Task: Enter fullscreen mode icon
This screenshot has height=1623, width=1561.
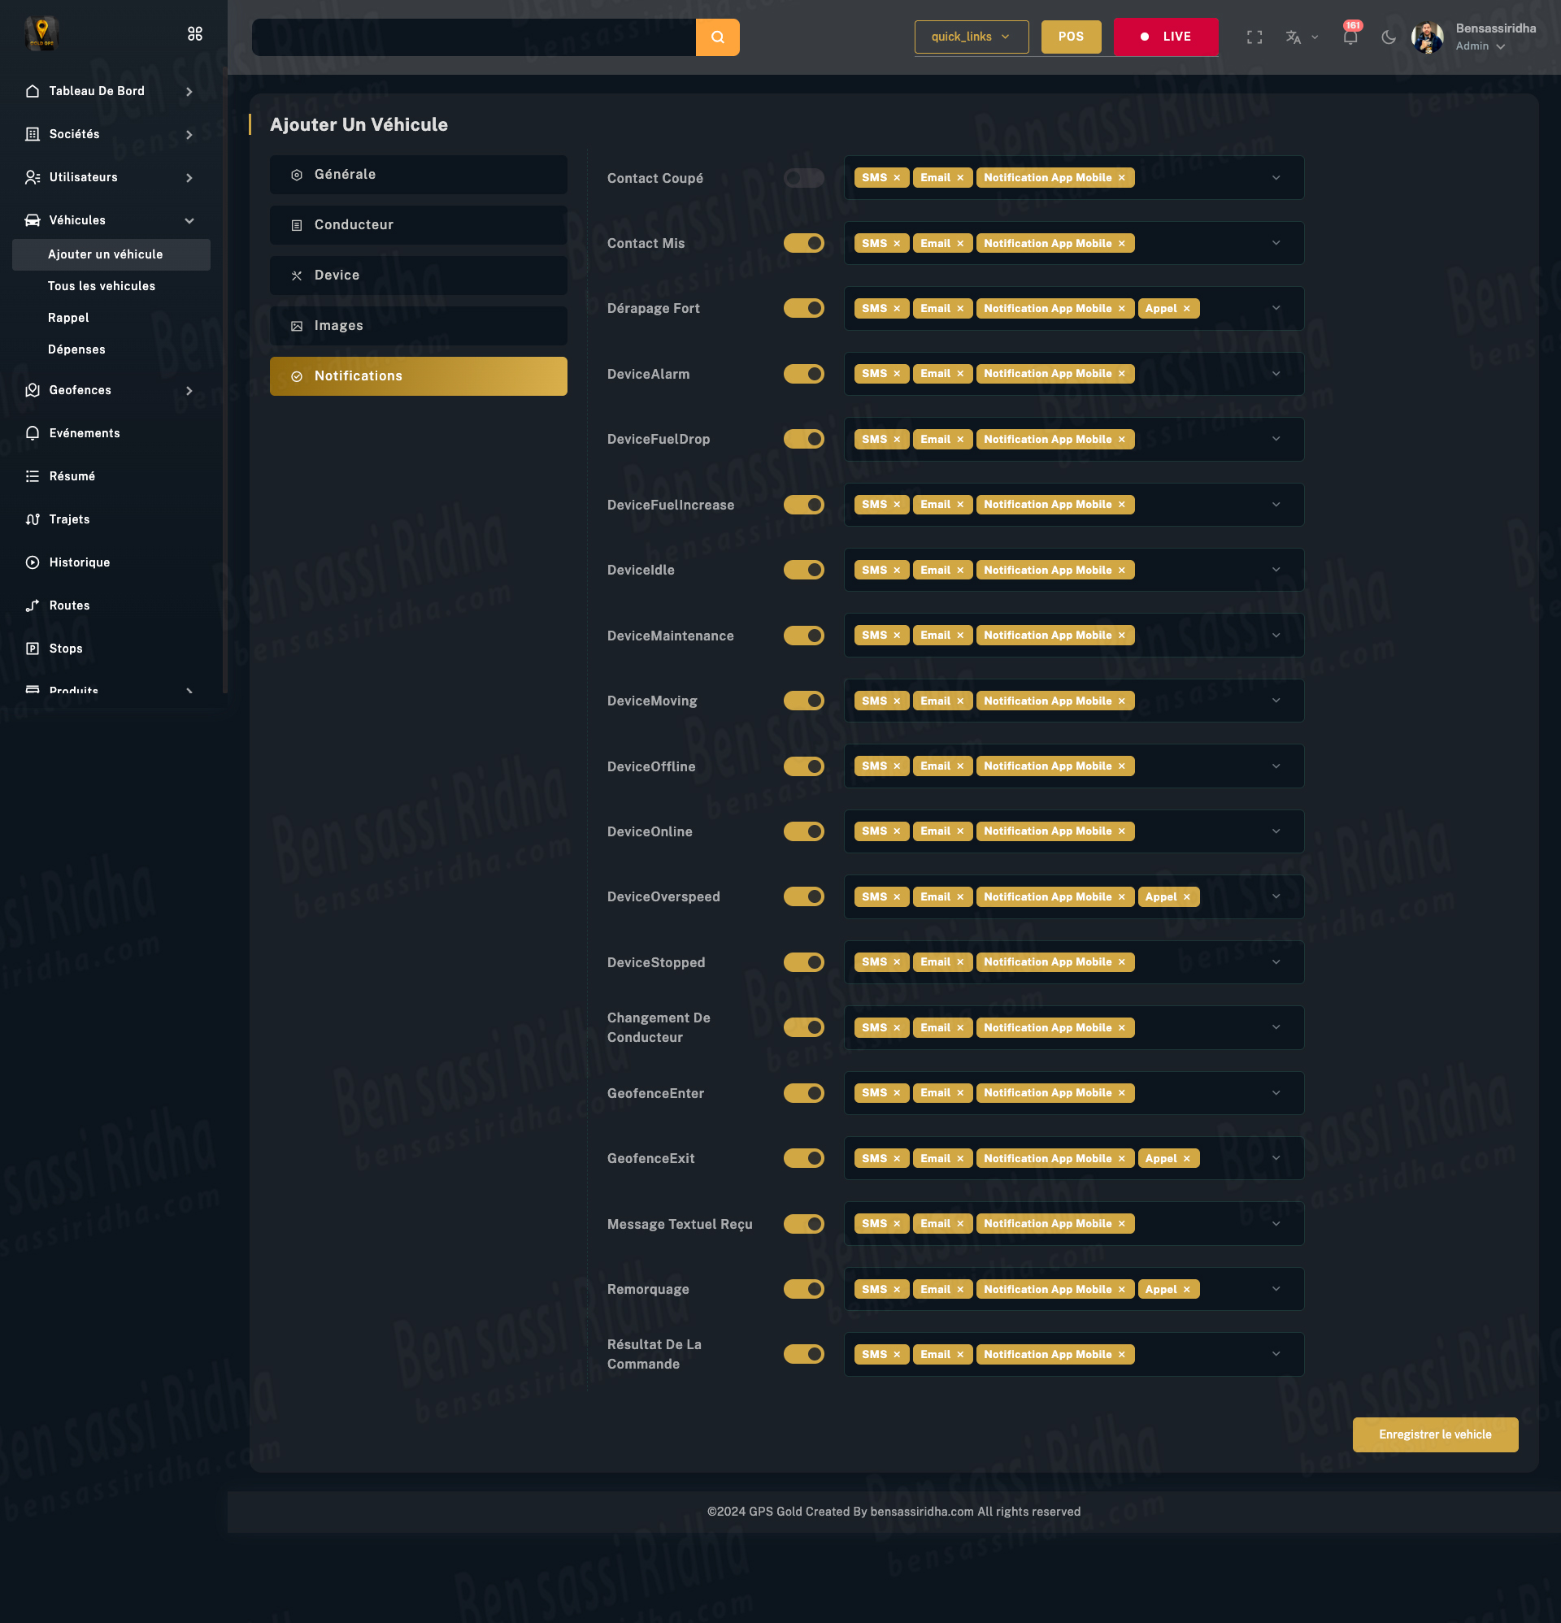Action: [1254, 37]
